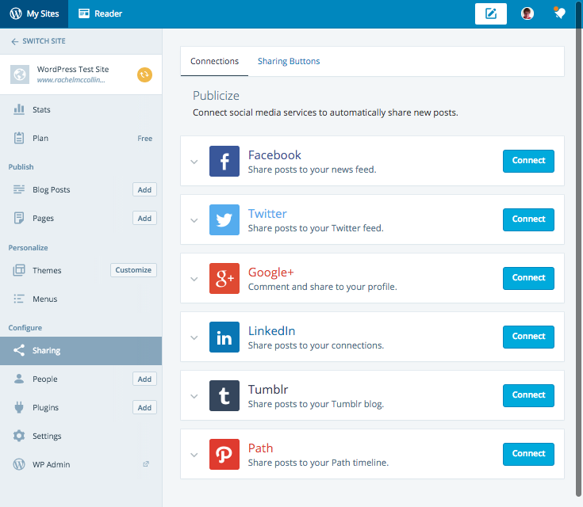Add a new page
Viewport: 583px width, 507px height.
(144, 218)
